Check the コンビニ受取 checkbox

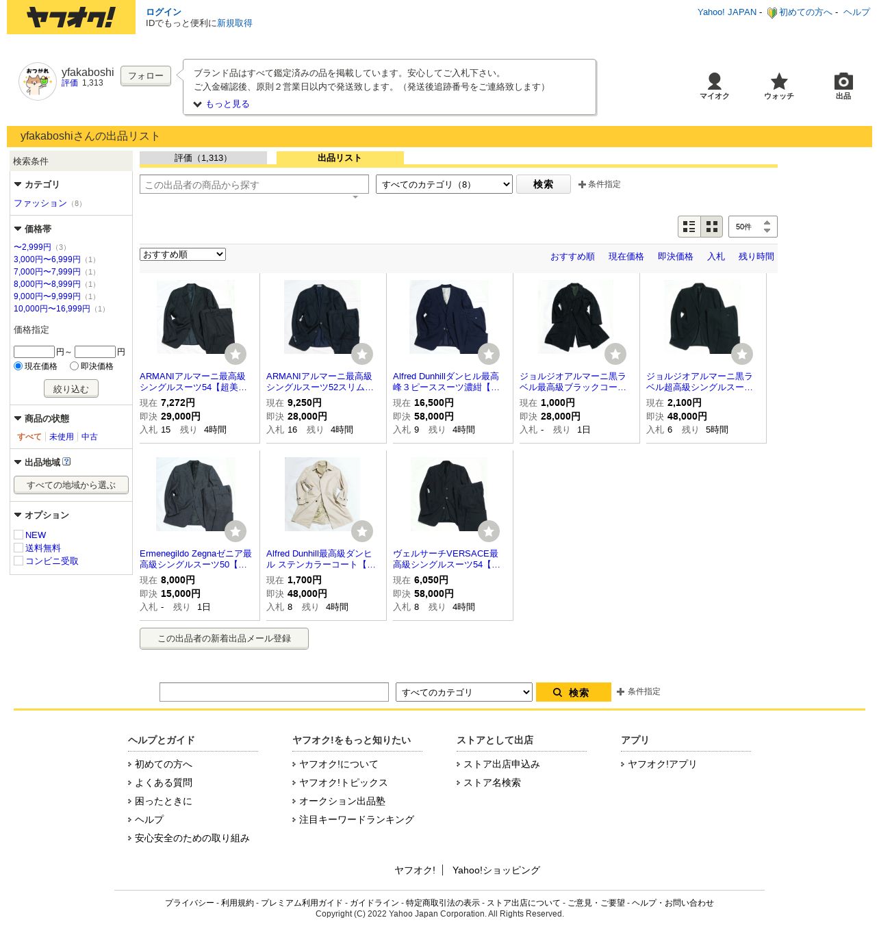pyautogui.click(x=18, y=561)
